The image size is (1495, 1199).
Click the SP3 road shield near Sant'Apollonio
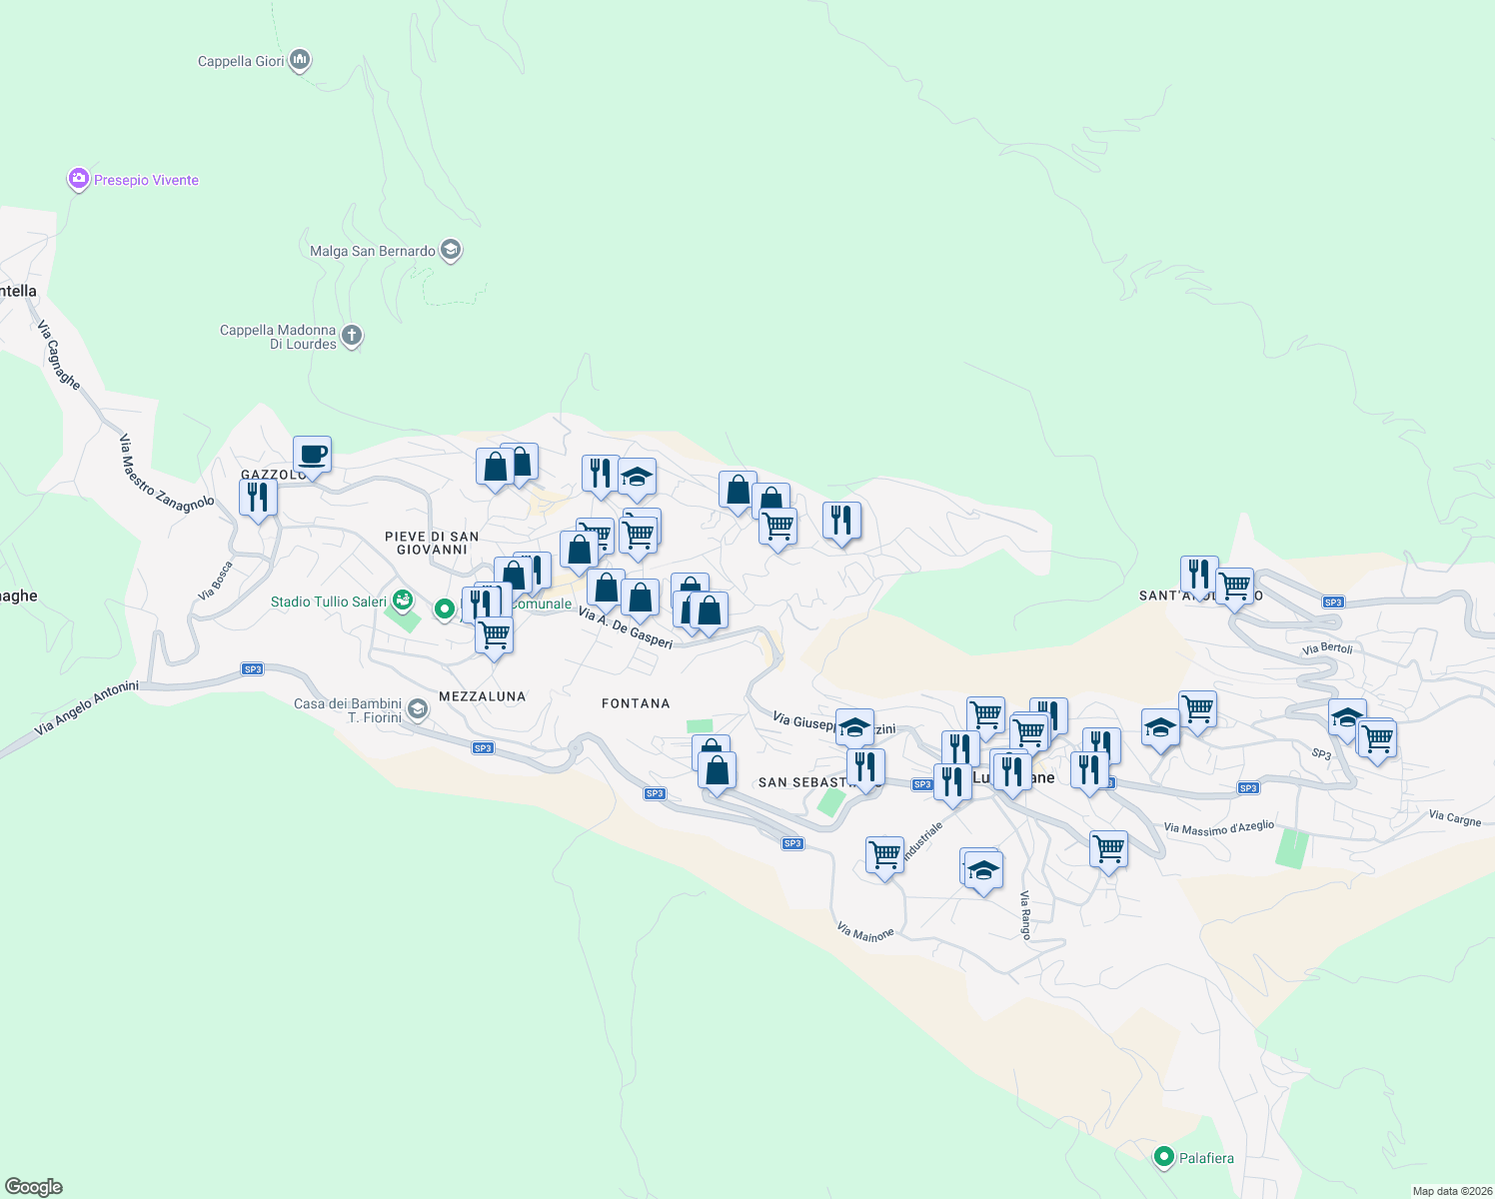1333,601
